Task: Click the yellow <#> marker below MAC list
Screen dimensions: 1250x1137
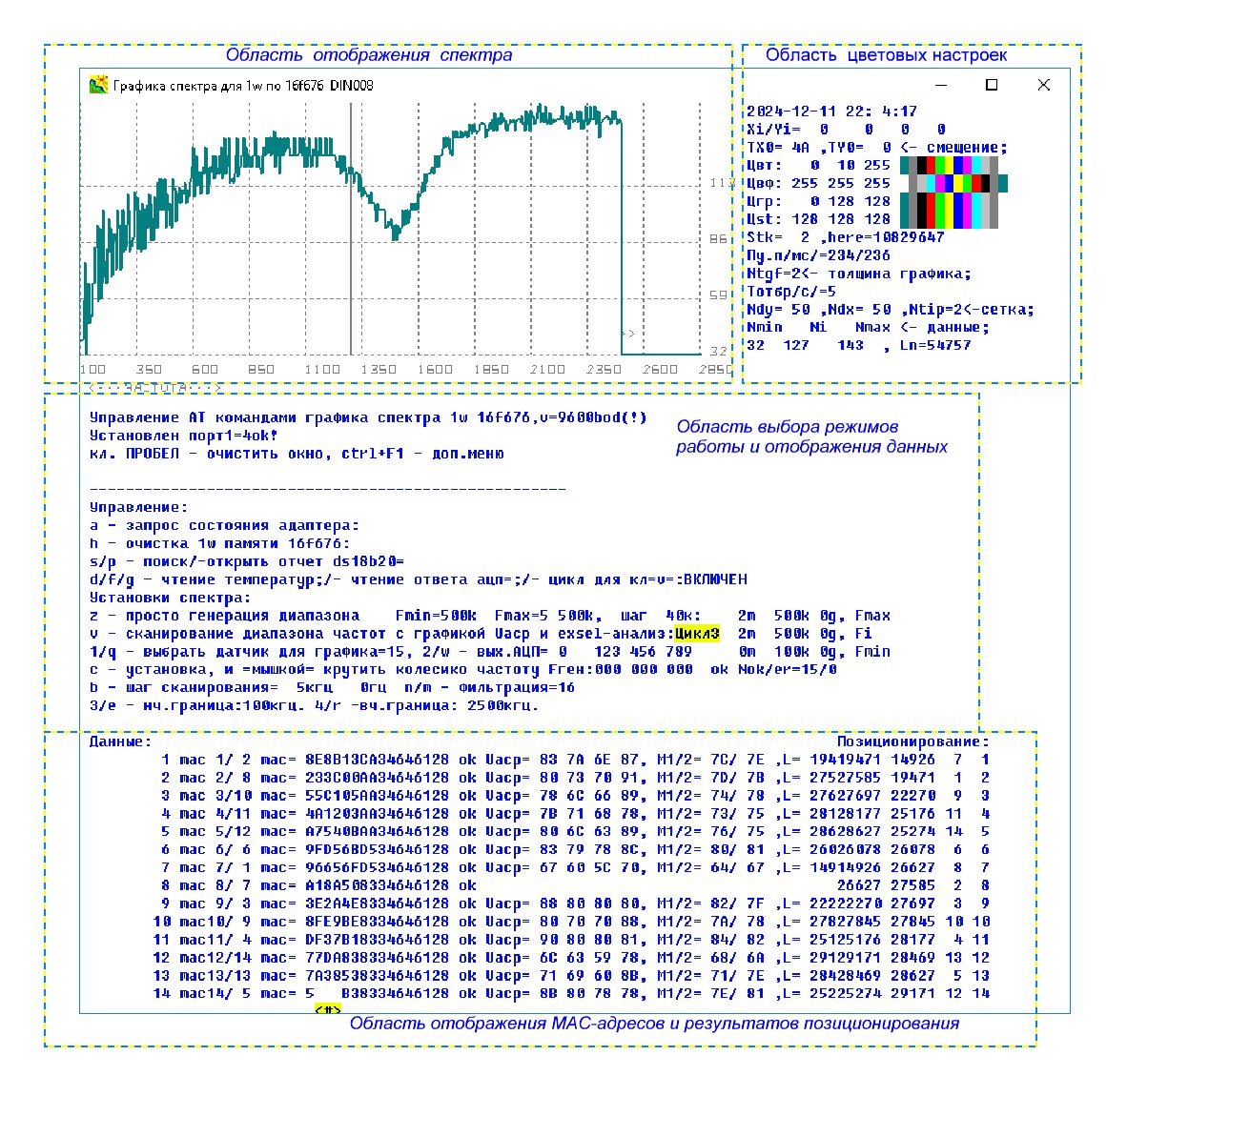Action: 327,1008
